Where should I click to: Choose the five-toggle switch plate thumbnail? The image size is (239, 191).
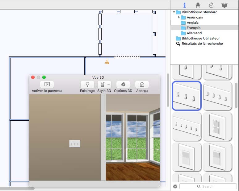click(x=187, y=126)
